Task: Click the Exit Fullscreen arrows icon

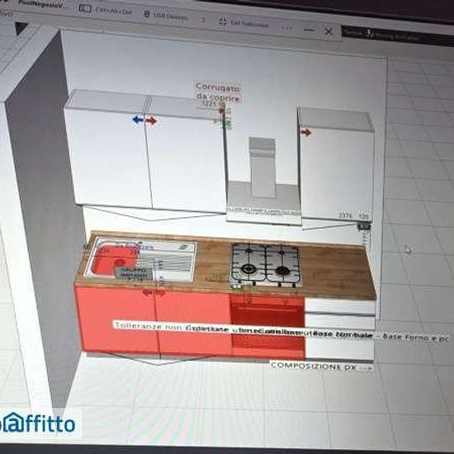Action: 223,21
